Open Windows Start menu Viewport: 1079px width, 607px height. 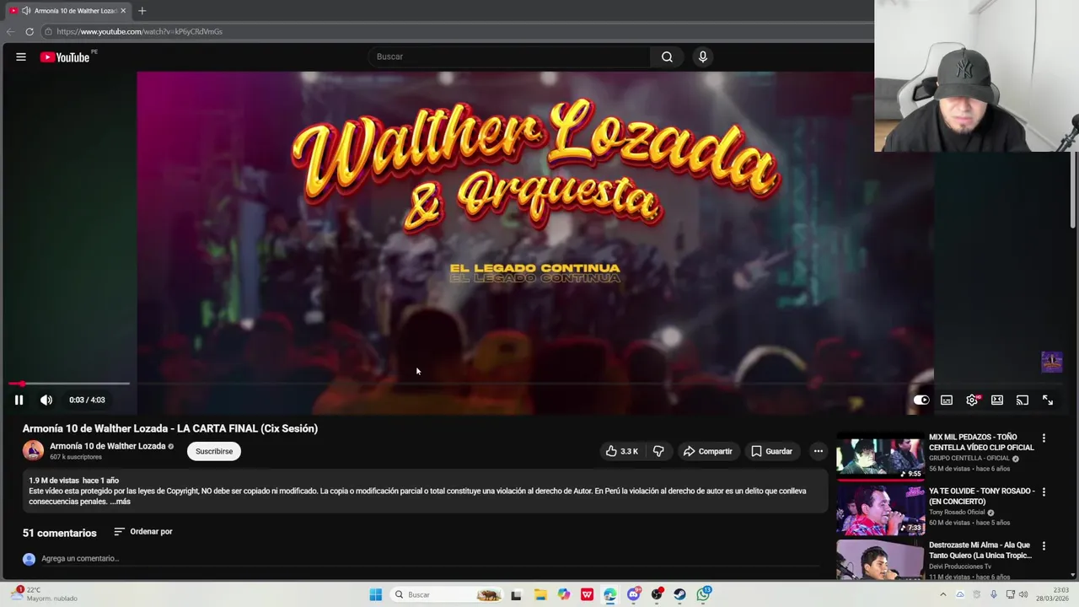click(376, 594)
